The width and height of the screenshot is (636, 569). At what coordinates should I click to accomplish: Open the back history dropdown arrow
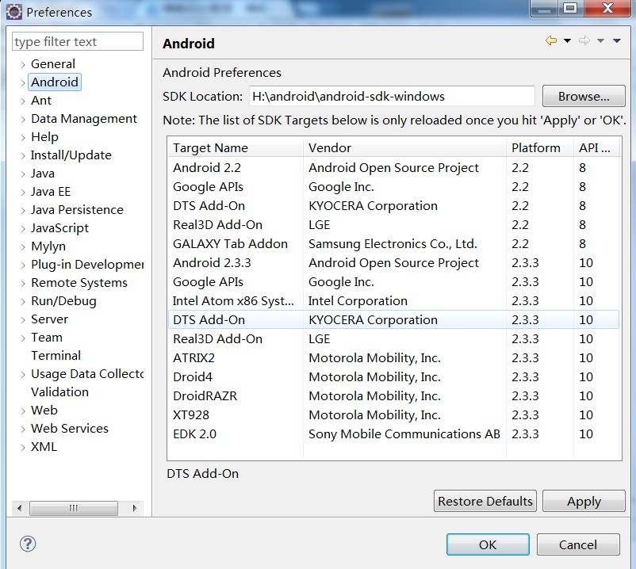[x=568, y=40]
